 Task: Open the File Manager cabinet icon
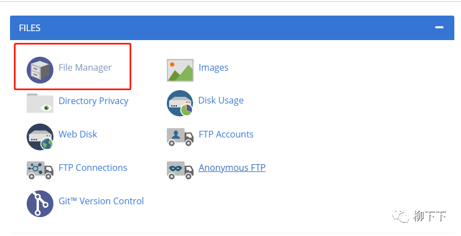pyautogui.click(x=40, y=69)
